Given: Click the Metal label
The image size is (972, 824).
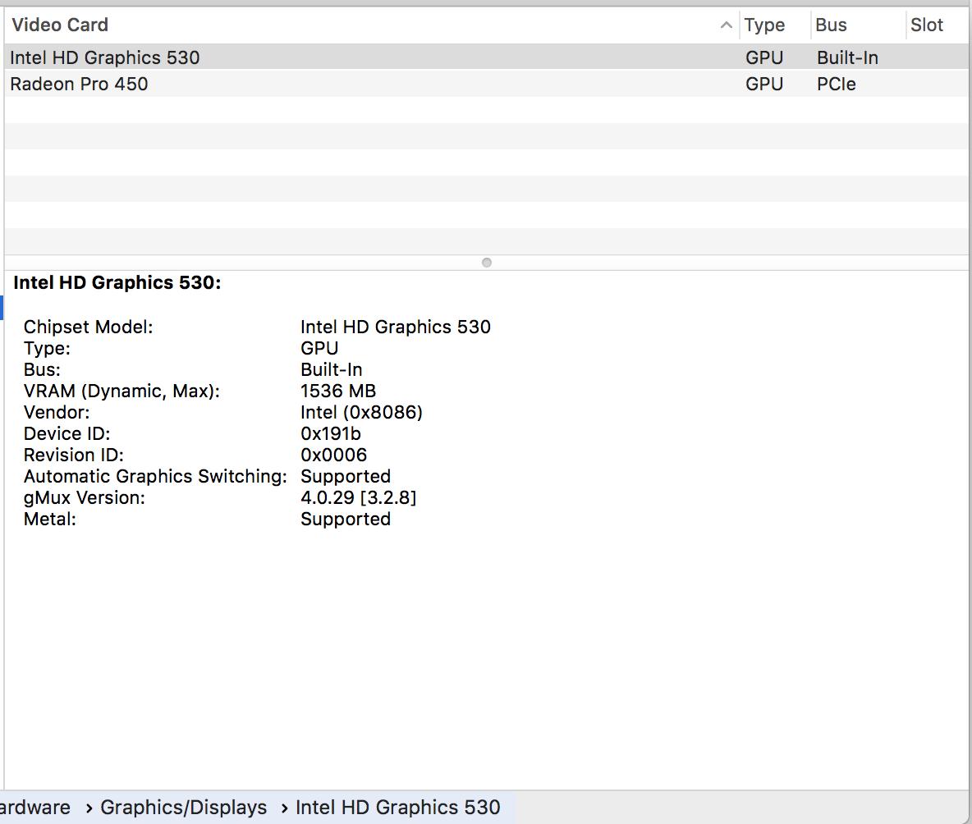Looking at the screenshot, I should 49,520.
